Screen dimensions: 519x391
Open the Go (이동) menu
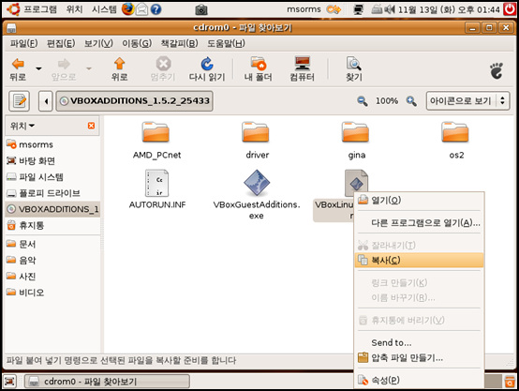tap(137, 43)
